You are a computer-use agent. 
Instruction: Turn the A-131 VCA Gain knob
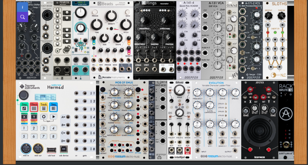[x=218, y=16]
